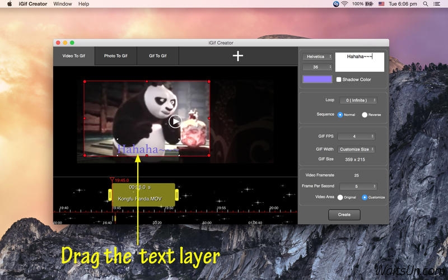The width and height of the screenshot is (448, 280).
Task: Open Notification Center list icon
Action: point(436,4)
